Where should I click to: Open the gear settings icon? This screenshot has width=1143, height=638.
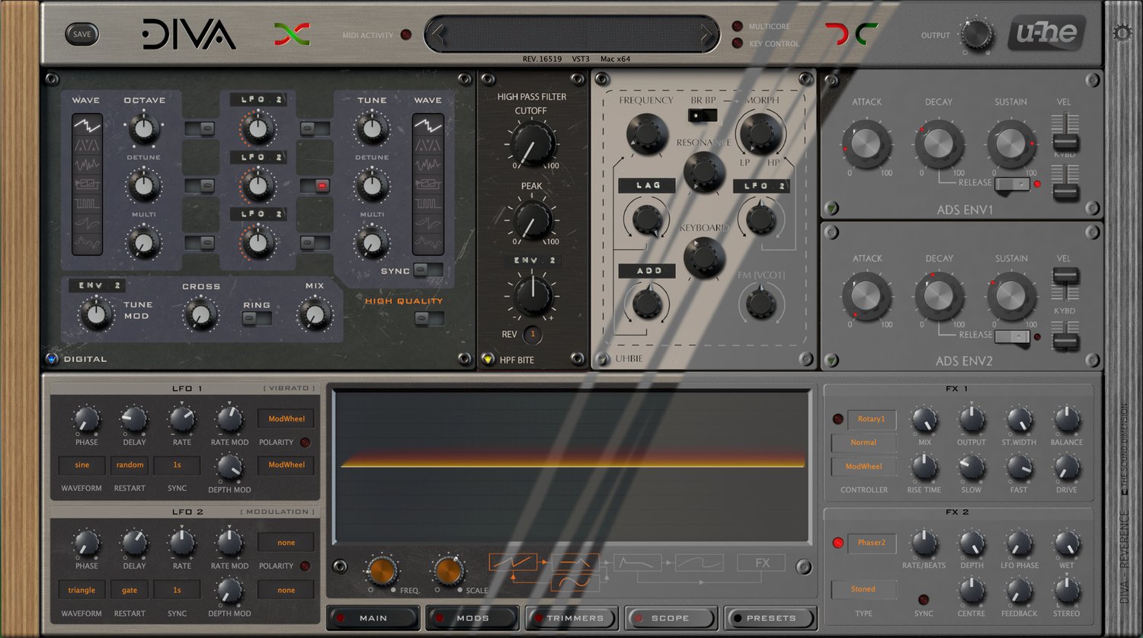coord(1122,33)
